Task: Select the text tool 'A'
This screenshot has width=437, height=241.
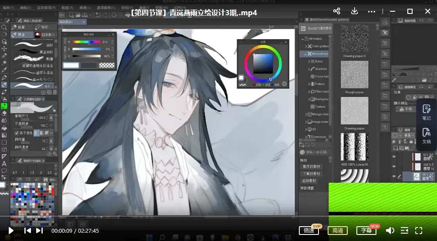Action: tap(4, 164)
